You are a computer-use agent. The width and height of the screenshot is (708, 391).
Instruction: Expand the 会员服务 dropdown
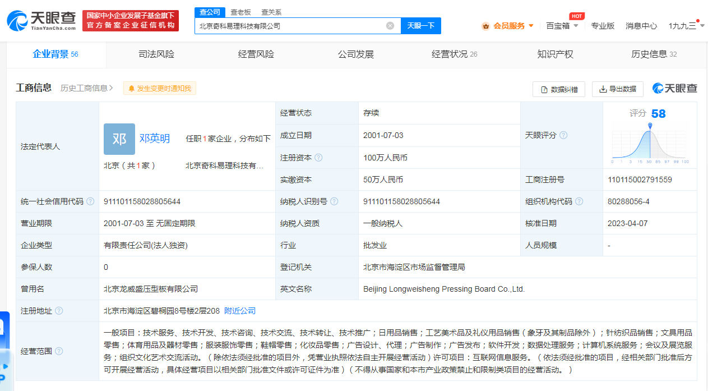pos(531,26)
